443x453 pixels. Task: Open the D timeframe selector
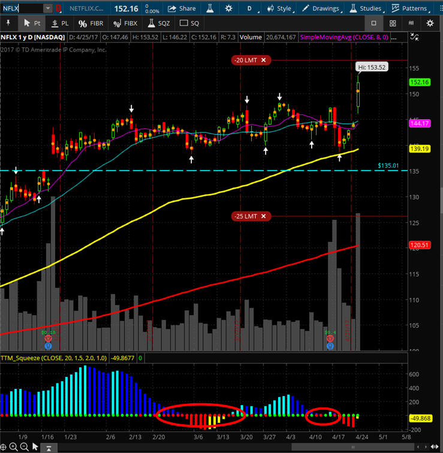(249, 8)
